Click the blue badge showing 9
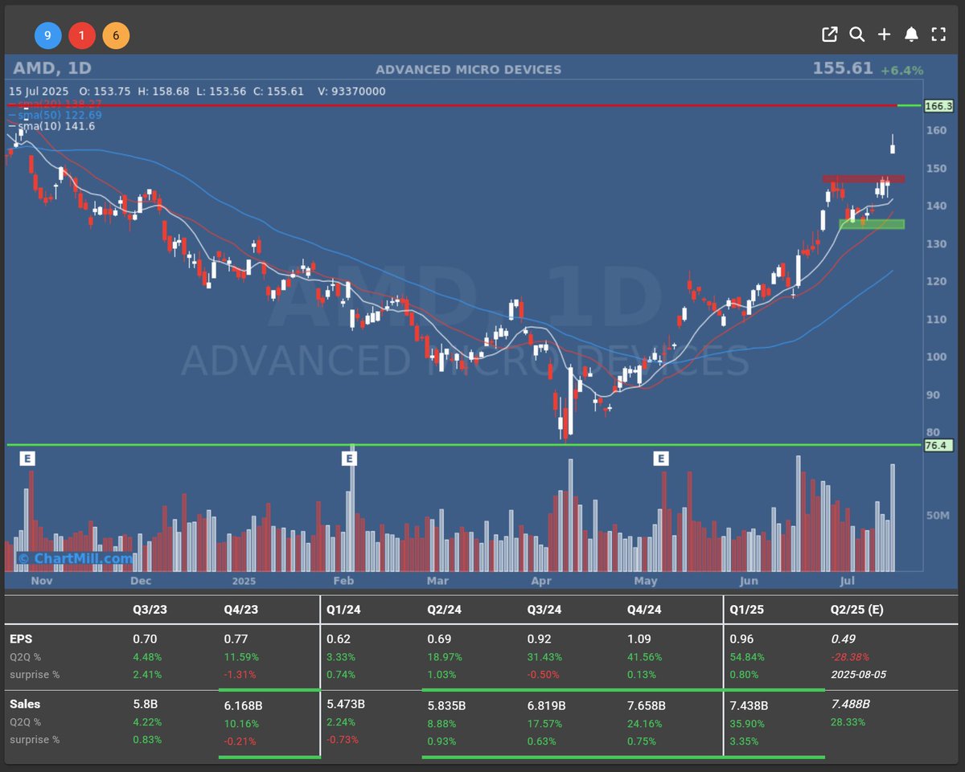 tap(47, 35)
